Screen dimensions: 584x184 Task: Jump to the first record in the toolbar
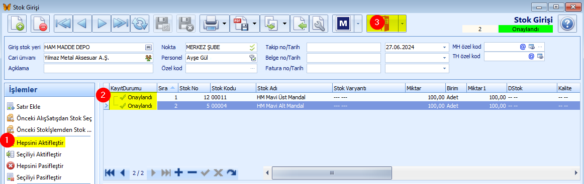coord(63,24)
